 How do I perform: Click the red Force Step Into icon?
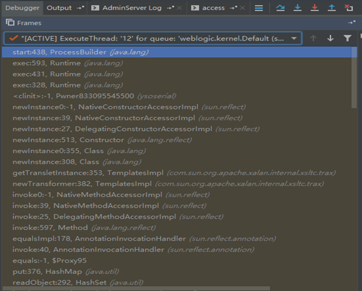315,8
